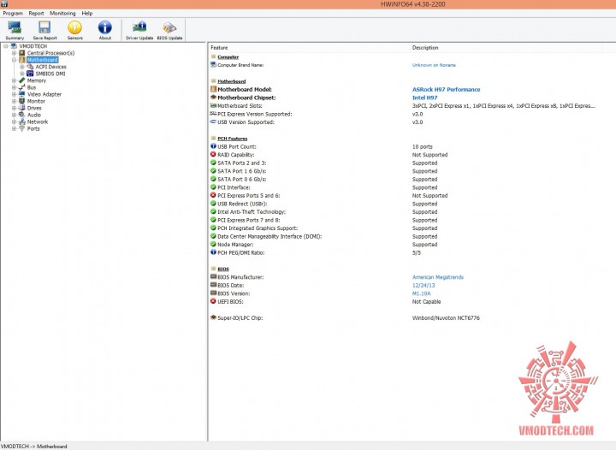Click the icon beside Motherboard Model
616x450 pixels.
213,89
